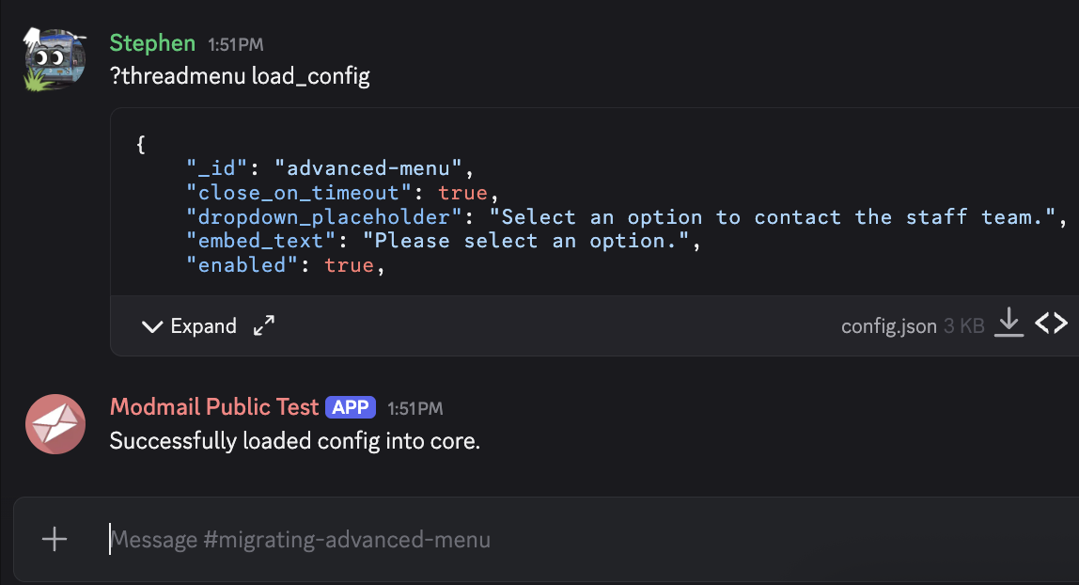Click the 'Successfully loaded config into core.' message
The image size is (1079, 585).
[295, 440]
